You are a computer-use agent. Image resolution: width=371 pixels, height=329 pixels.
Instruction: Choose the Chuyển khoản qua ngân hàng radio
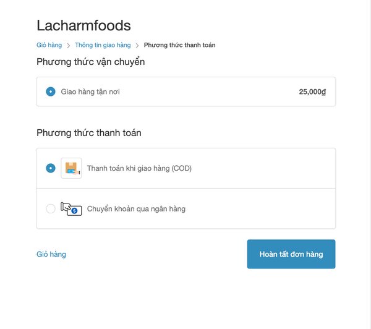click(x=51, y=209)
